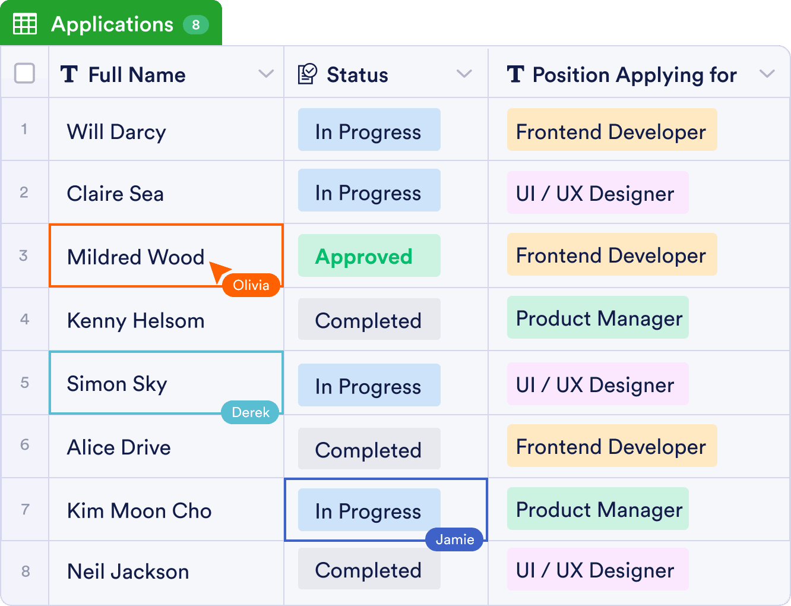Click Claire Sea's UI / UX Designer tag

597,193
